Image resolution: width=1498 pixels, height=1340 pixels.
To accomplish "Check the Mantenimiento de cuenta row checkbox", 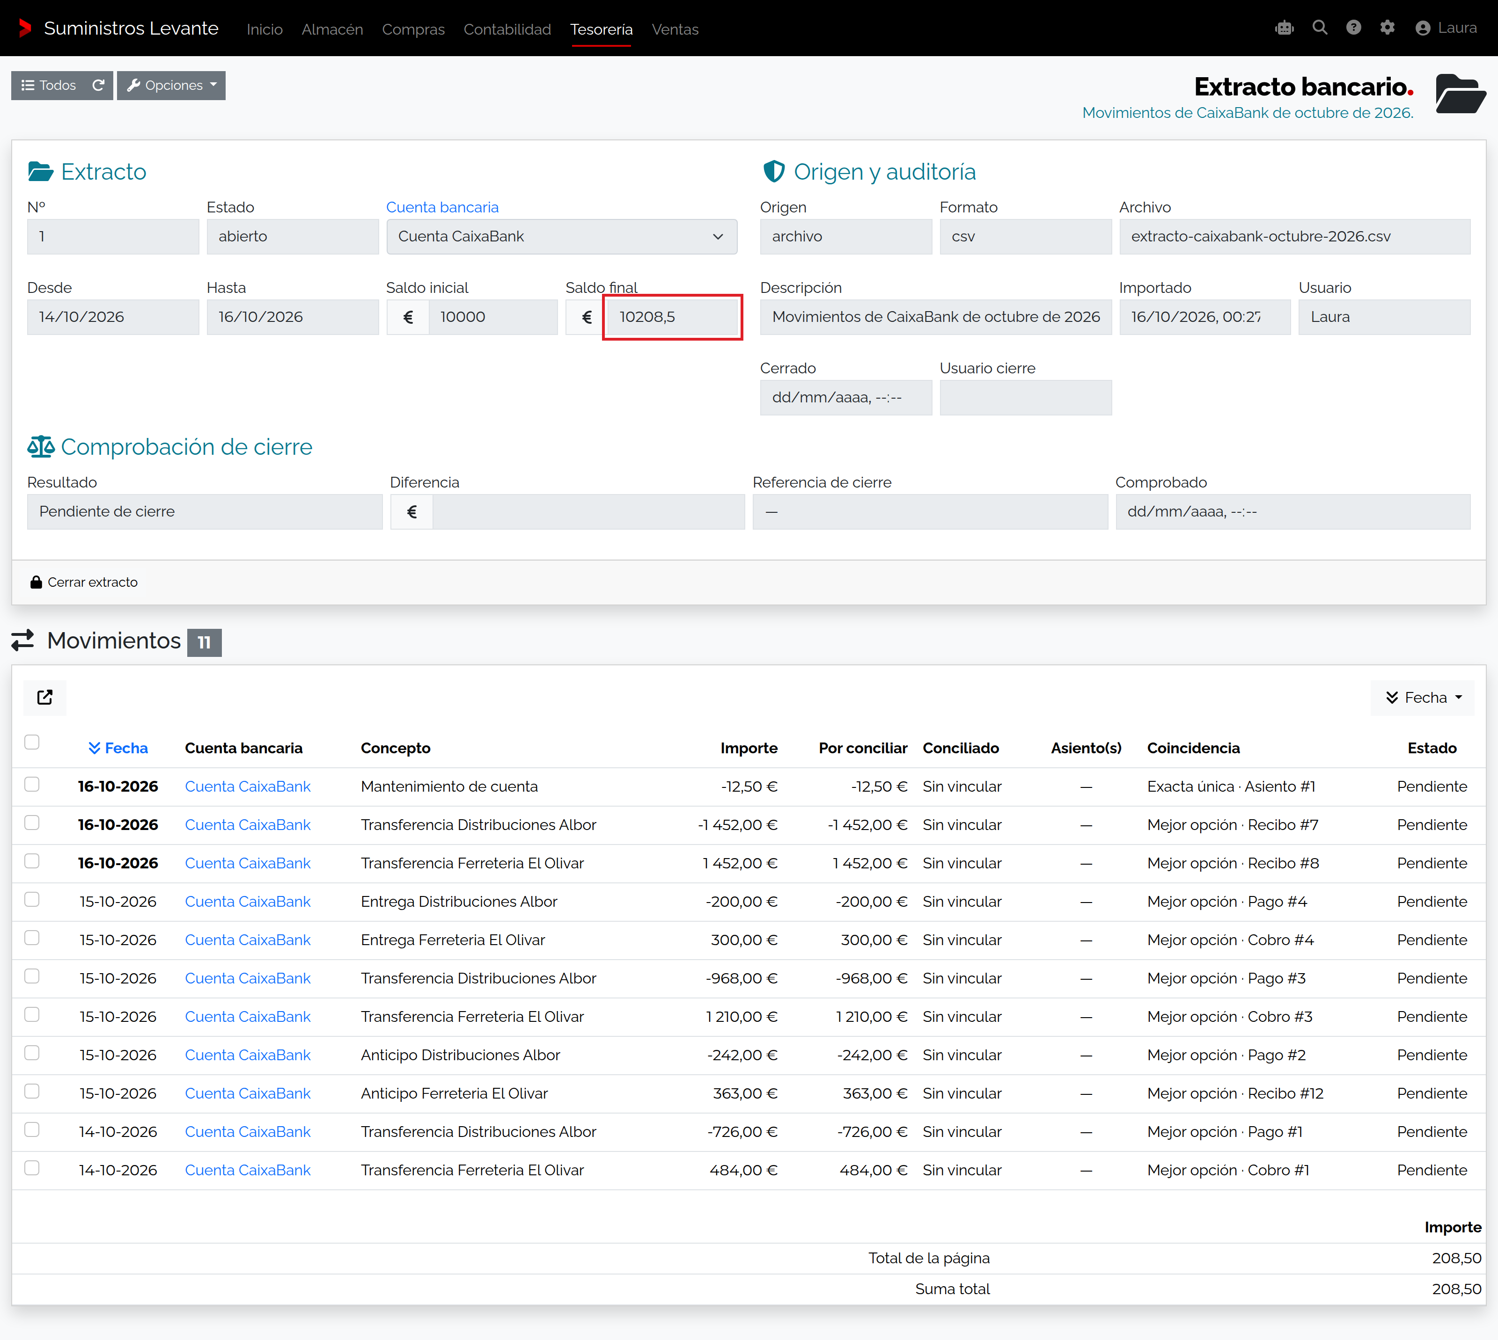I will click(32, 784).
